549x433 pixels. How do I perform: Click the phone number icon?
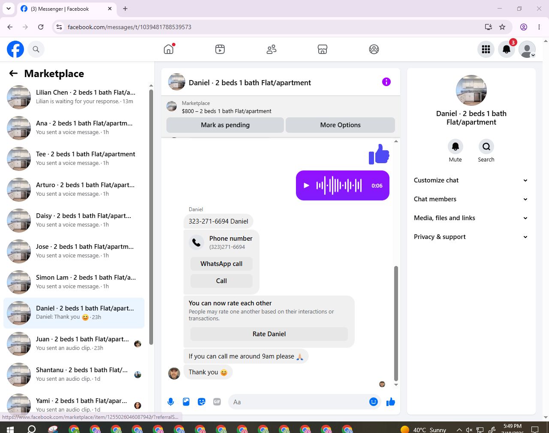[196, 242]
